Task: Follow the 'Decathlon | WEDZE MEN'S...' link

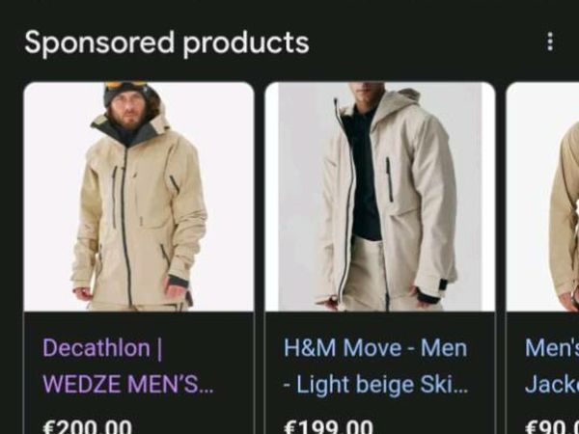Action: pyautogui.click(x=128, y=366)
